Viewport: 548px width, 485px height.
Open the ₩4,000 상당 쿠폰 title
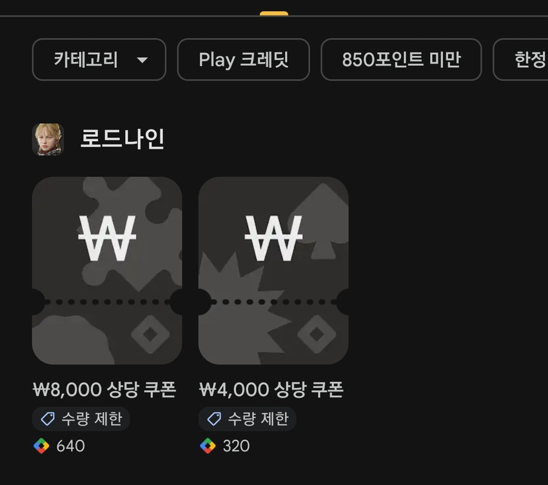(271, 390)
